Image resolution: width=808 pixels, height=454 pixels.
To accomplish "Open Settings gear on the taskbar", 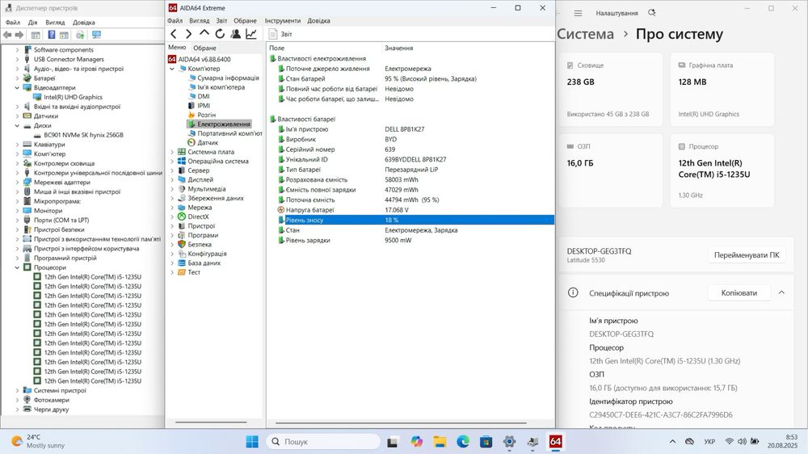I will (x=509, y=442).
